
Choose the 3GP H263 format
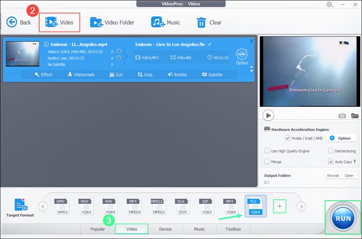pyautogui.click(x=207, y=206)
